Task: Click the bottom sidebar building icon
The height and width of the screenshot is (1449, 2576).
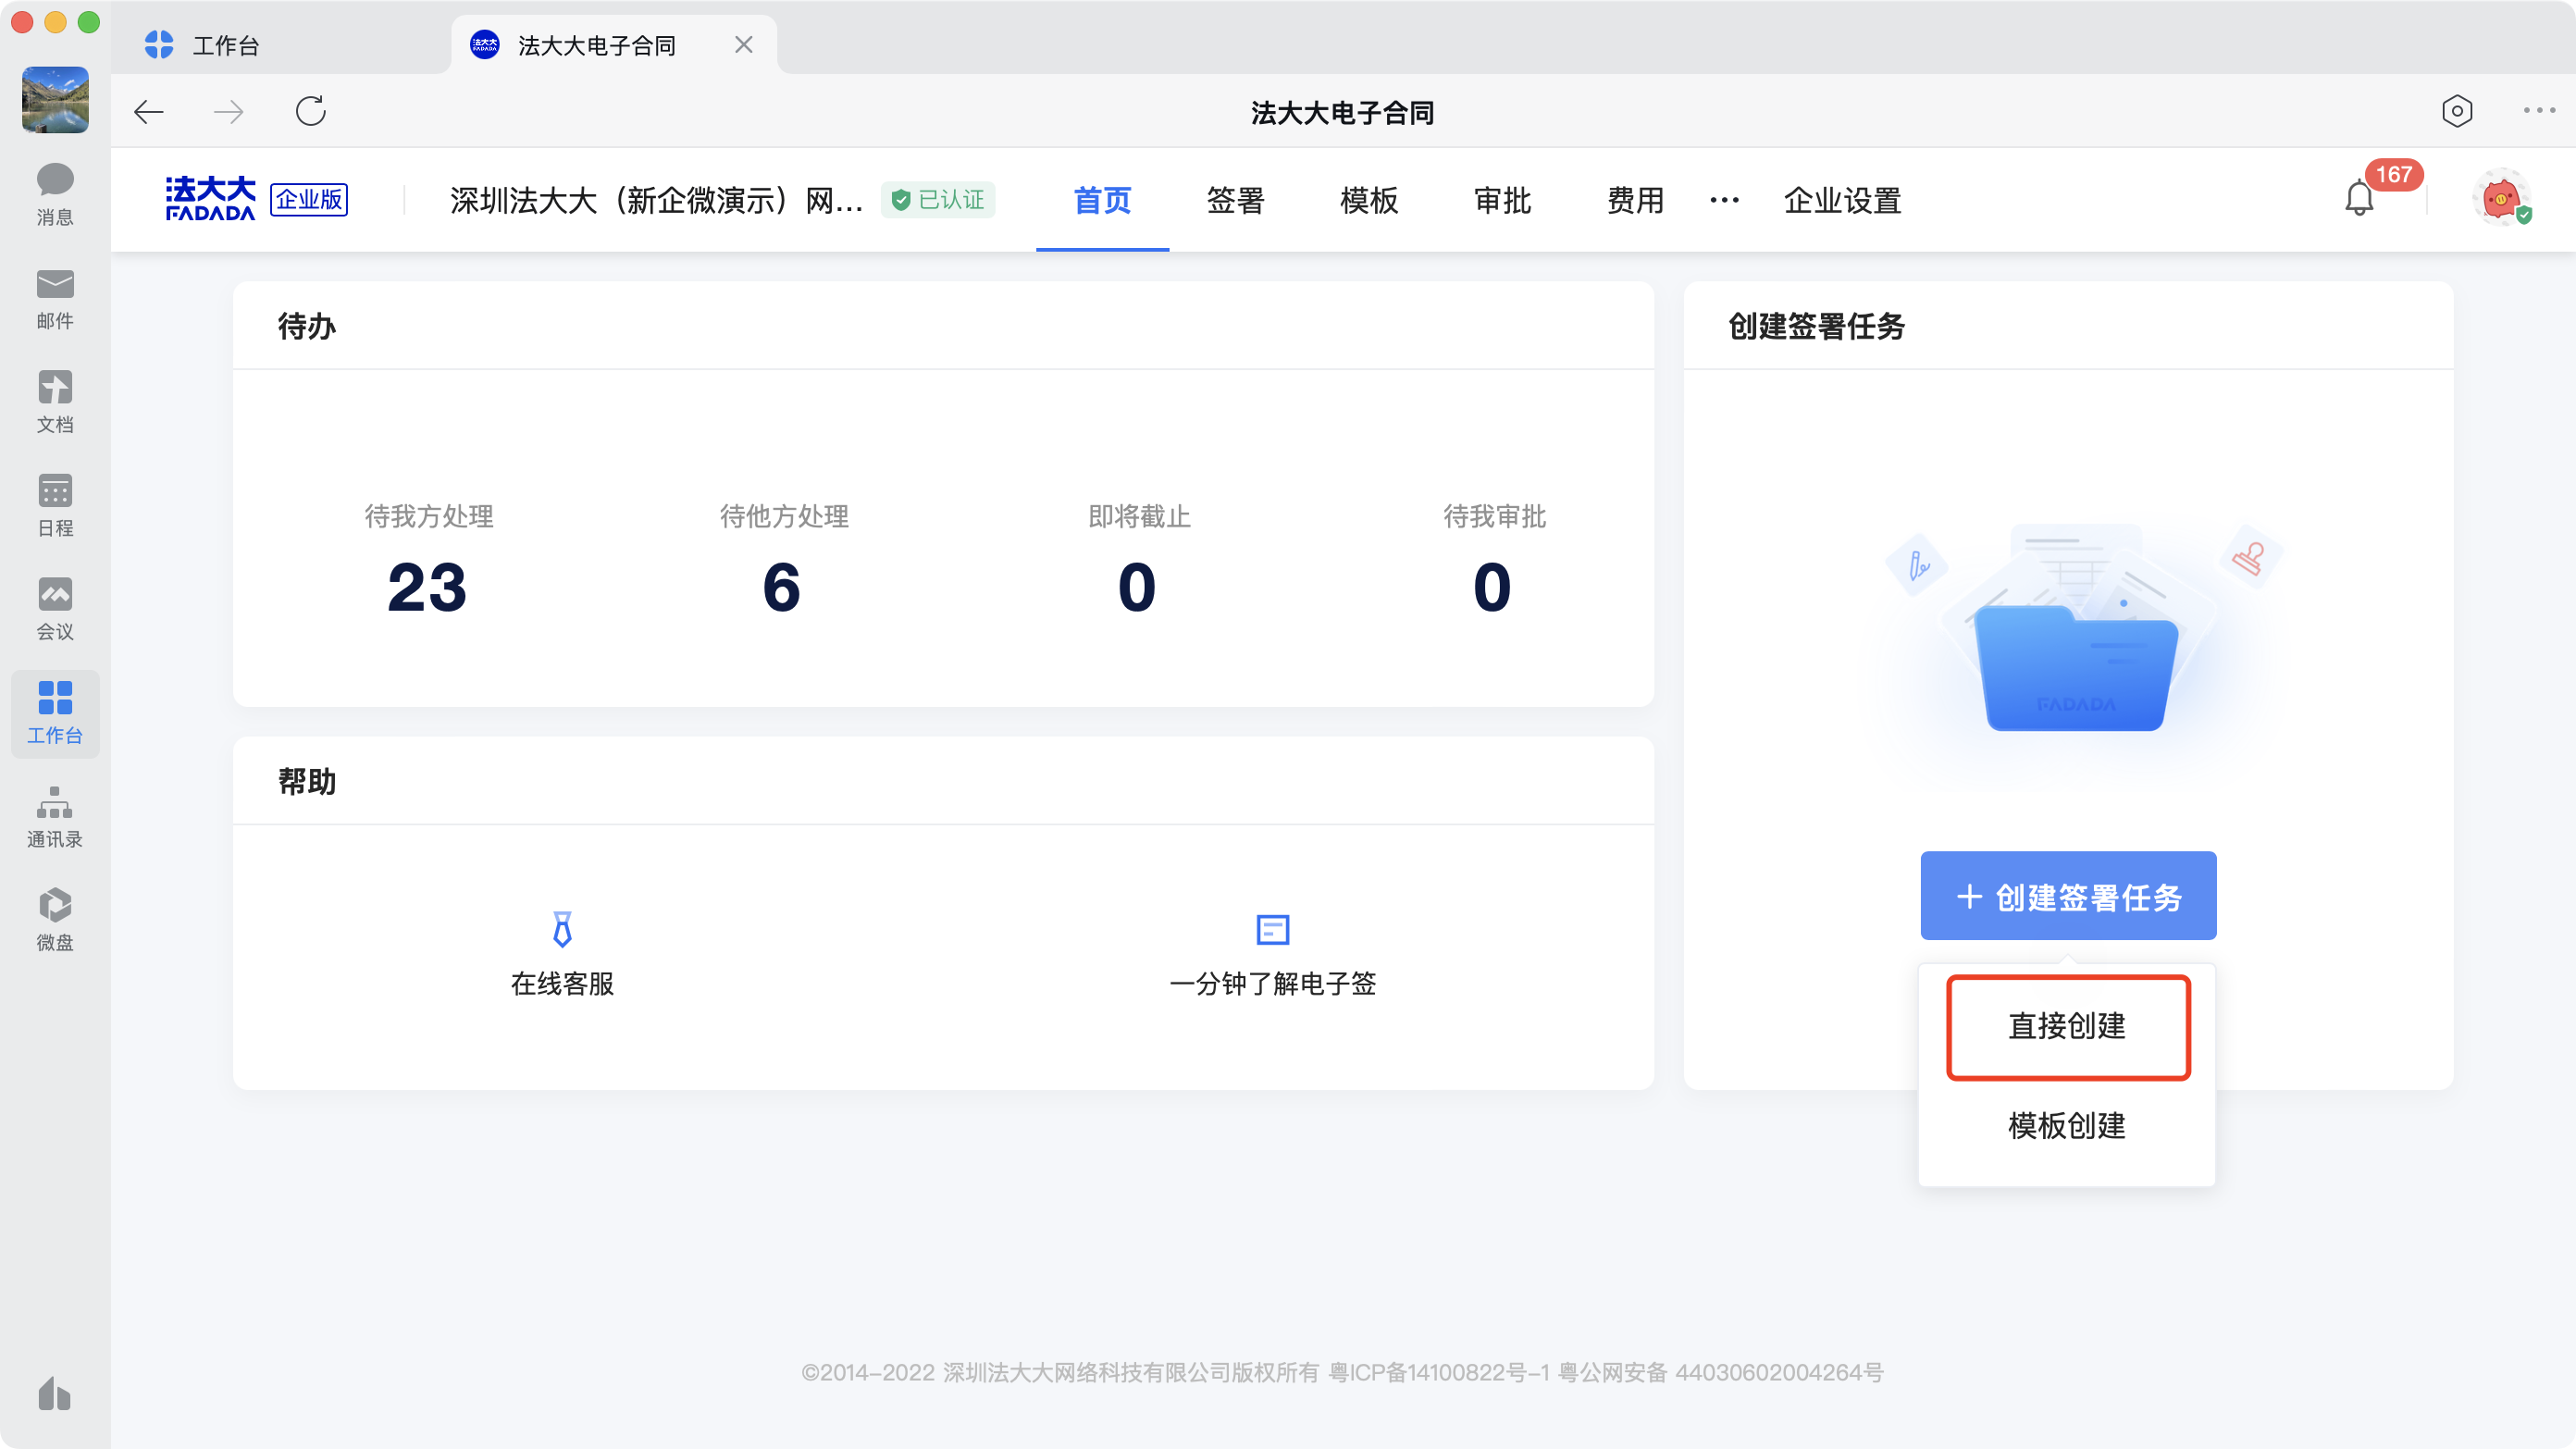Action: tap(55, 1393)
